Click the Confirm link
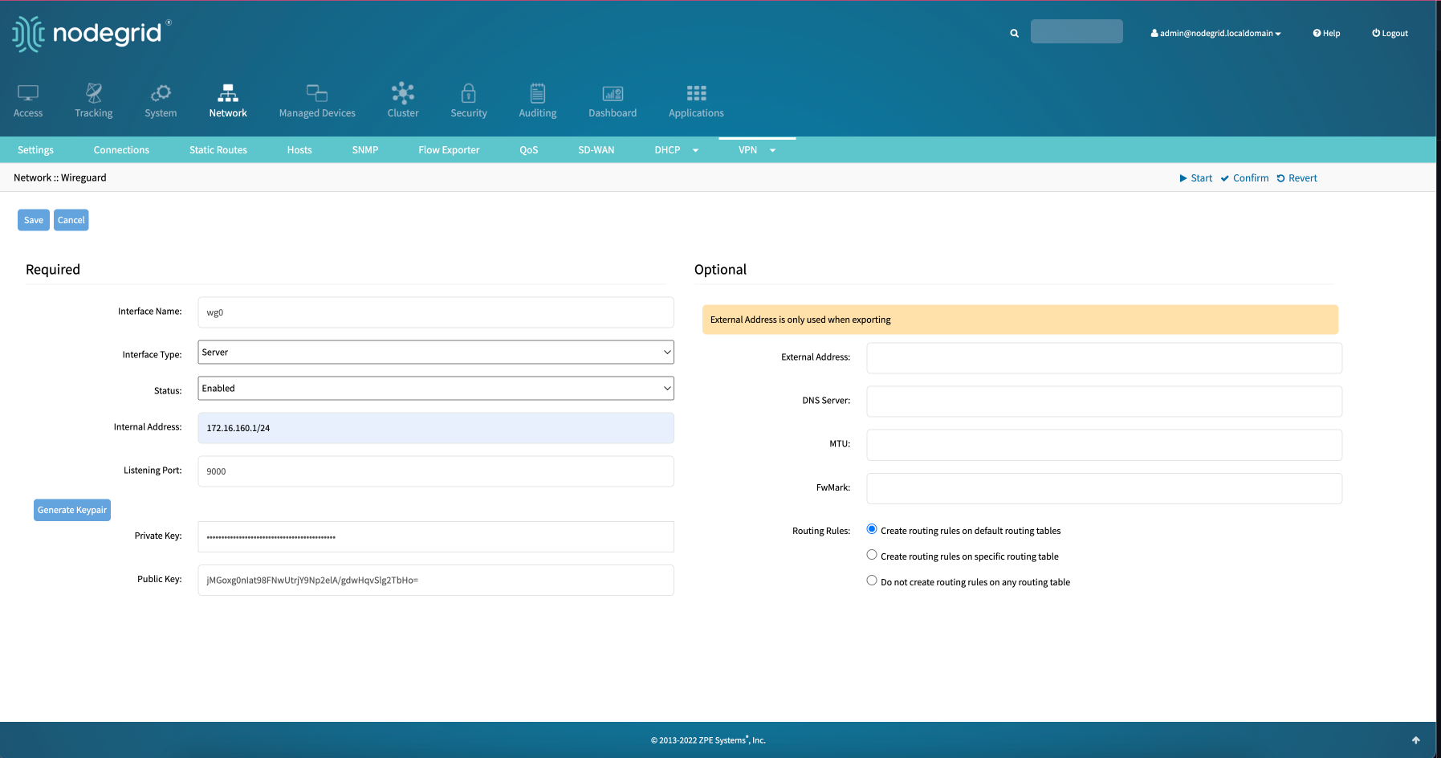The height and width of the screenshot is (758, 1441). click(x=1244, y=177)
